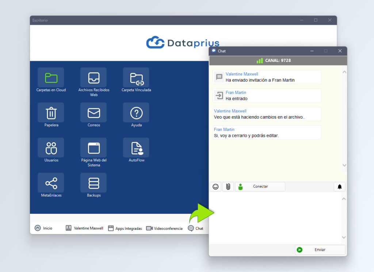Screen dimensions: 374x272
Task: Click the Inicio button in bottom bar
Action: tap(43, 228)
